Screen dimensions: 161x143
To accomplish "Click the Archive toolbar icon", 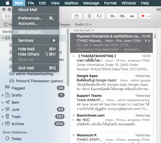I will [76, 16].
